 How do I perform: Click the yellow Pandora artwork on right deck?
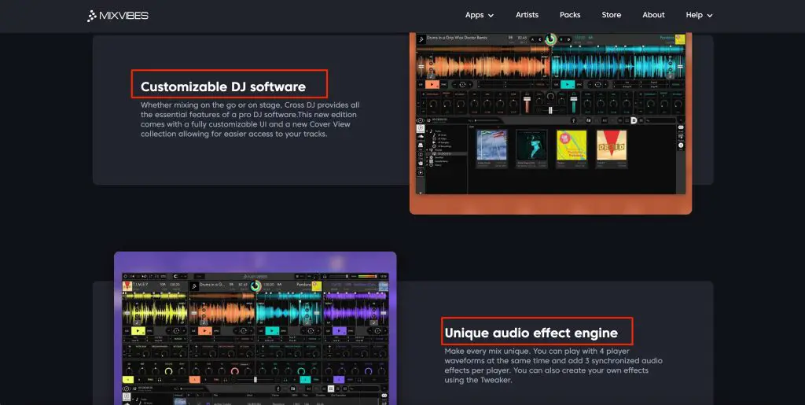tap(680, 39)
